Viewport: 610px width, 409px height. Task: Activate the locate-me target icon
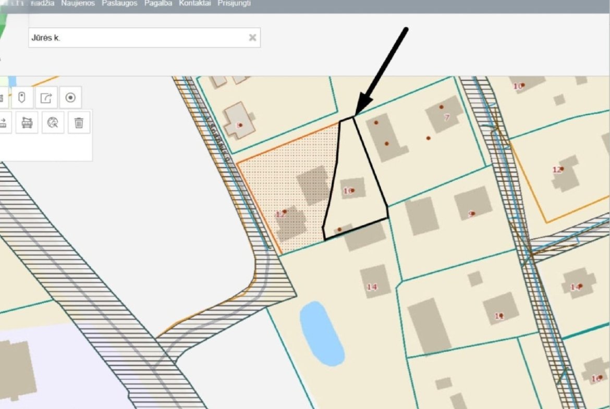pyautogui.click(x=70, y=97)
